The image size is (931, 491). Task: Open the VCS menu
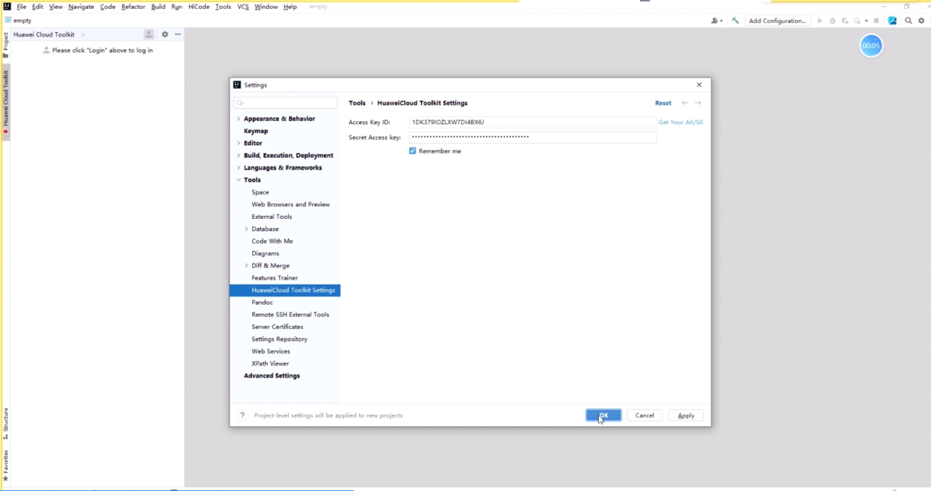click(x=243, y=7)
